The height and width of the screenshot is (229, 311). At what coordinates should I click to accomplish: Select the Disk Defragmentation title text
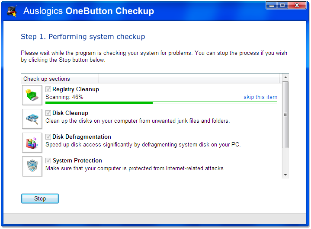[x=82, y=137]
